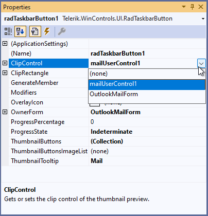Pin the Properties panel with auto-hide
208x216 pixels.
tap(192, 7)
